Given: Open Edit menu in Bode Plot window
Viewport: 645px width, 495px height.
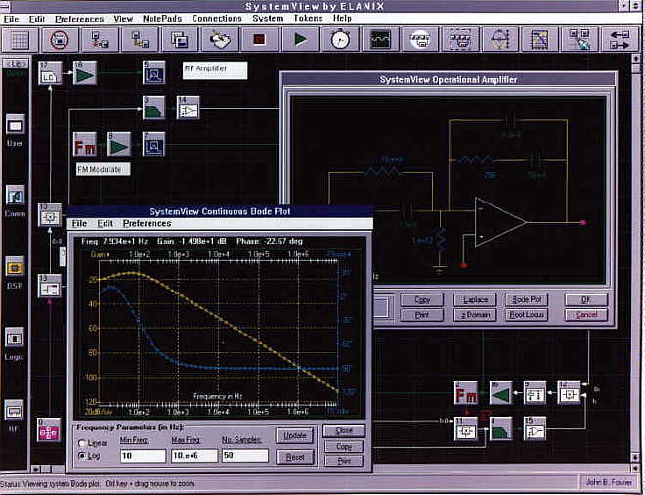Looking at the screenshot, I should [x=105, y=224].
